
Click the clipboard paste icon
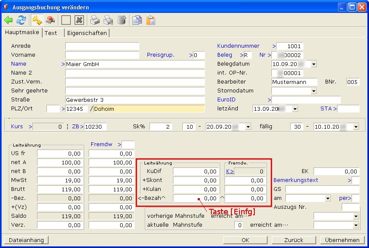150,20
